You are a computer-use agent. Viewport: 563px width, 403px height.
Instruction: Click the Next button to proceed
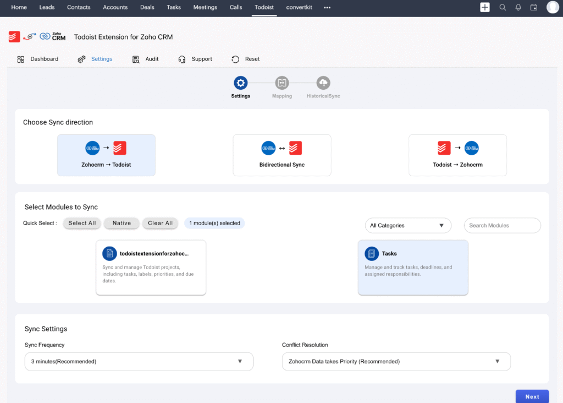[532, 396]
